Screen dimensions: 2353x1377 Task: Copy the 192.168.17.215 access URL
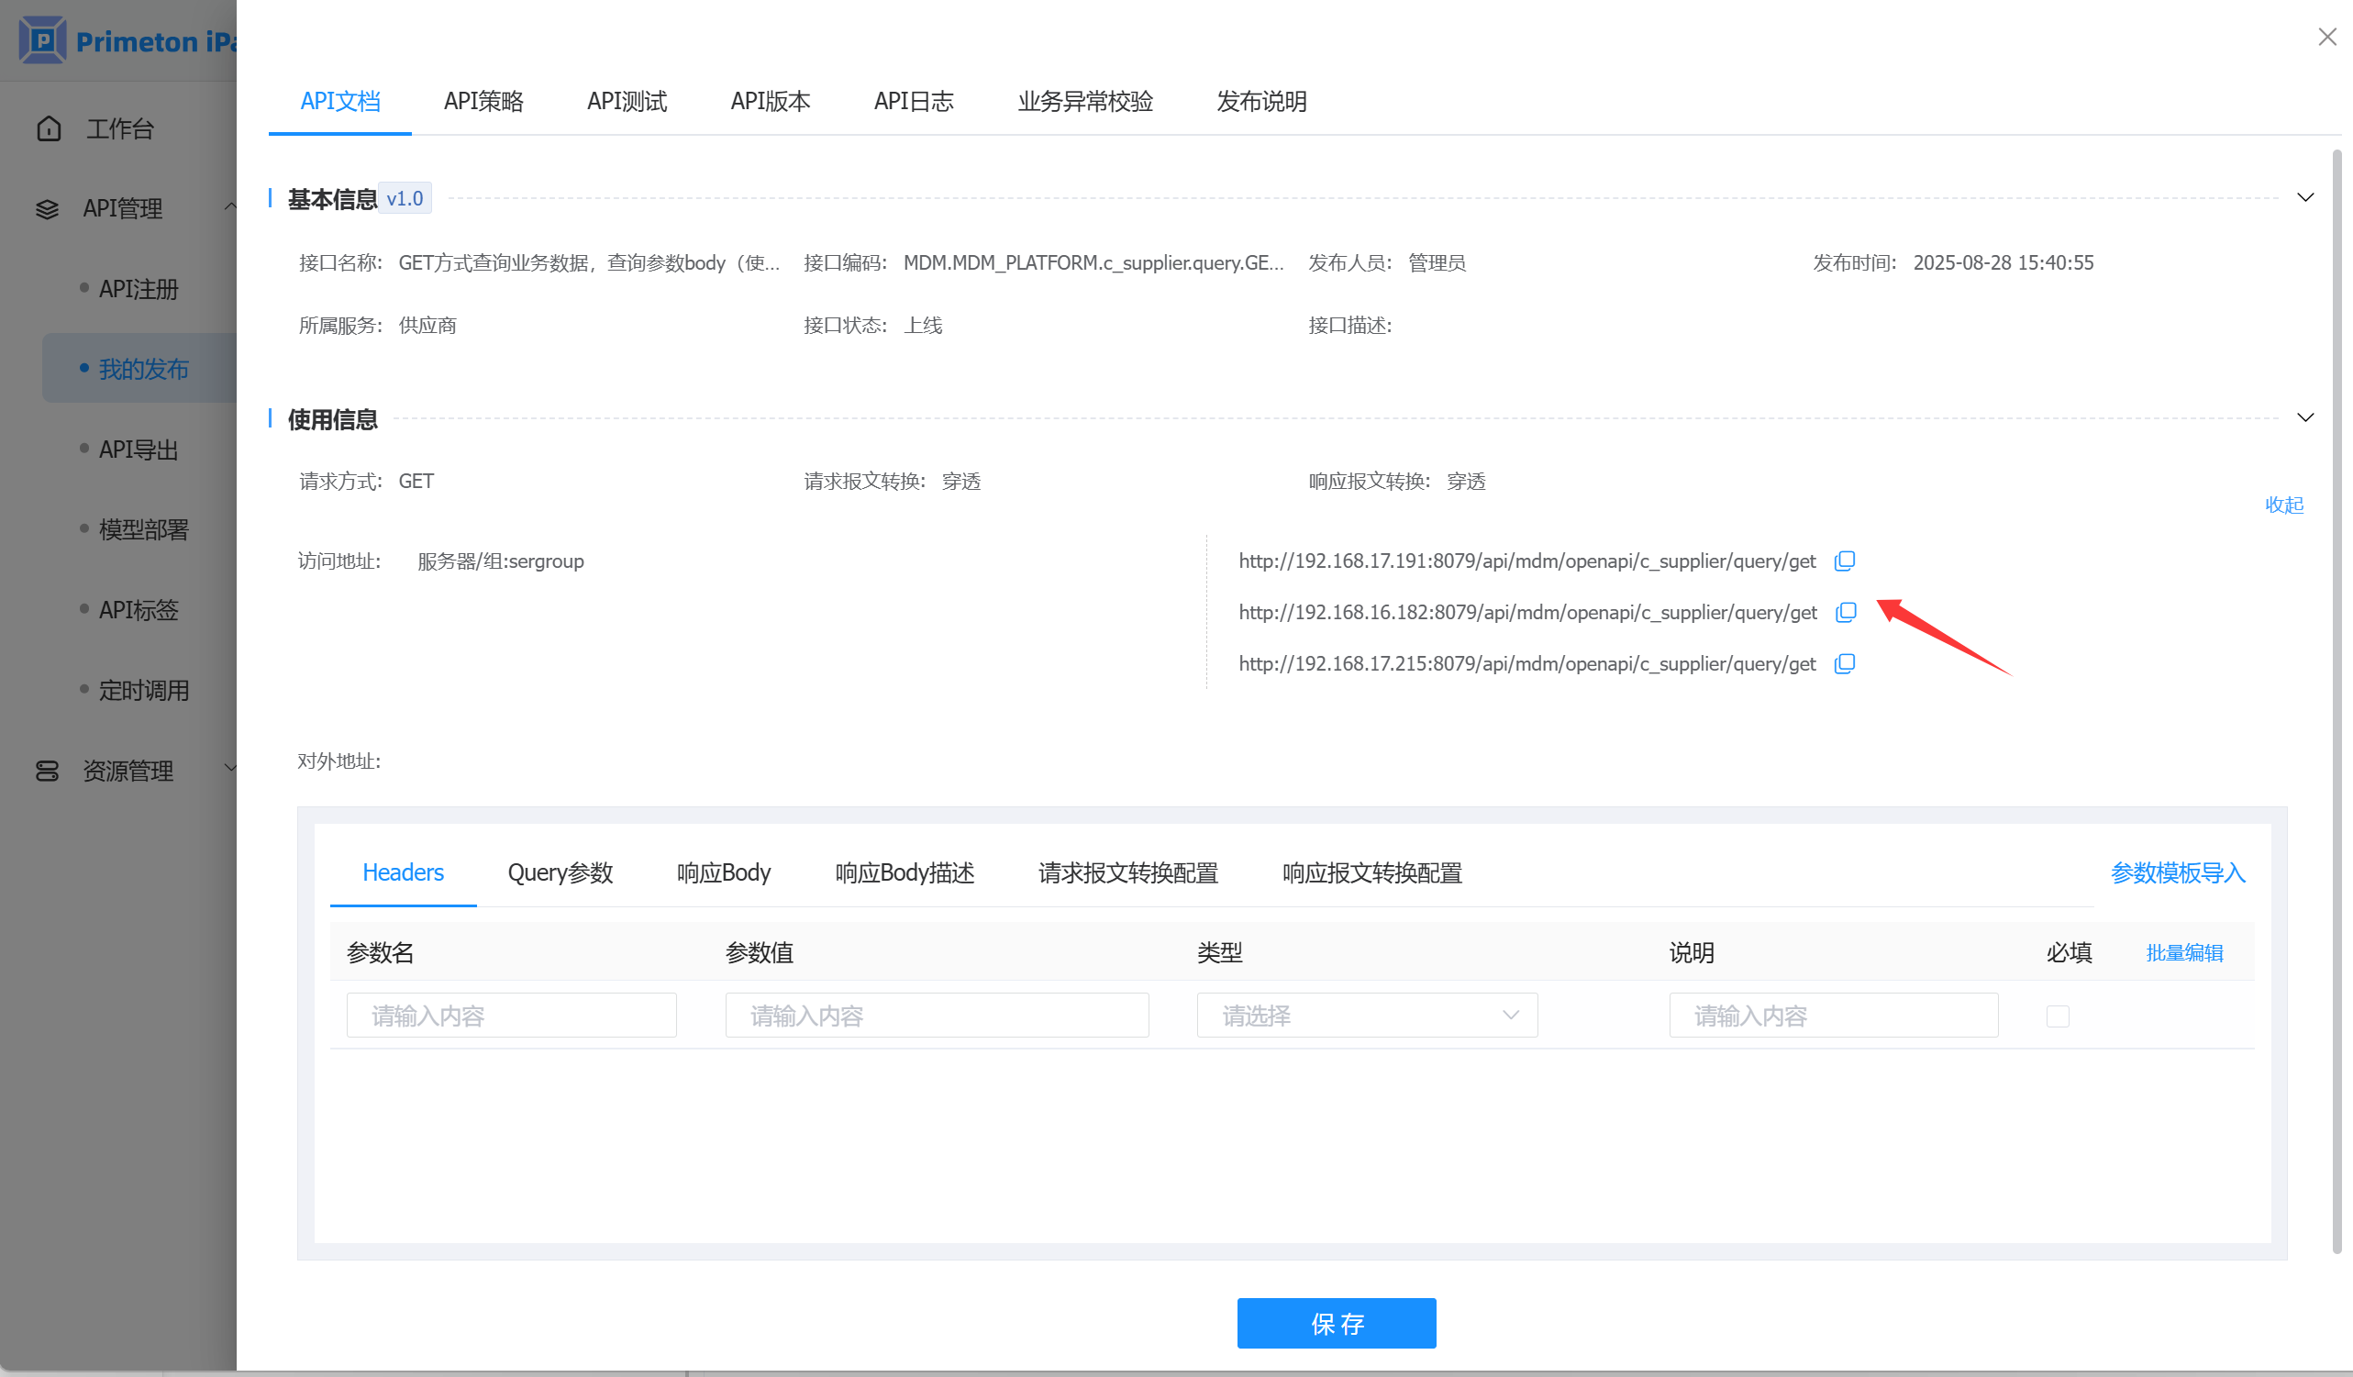click(x=1844, y=664)
